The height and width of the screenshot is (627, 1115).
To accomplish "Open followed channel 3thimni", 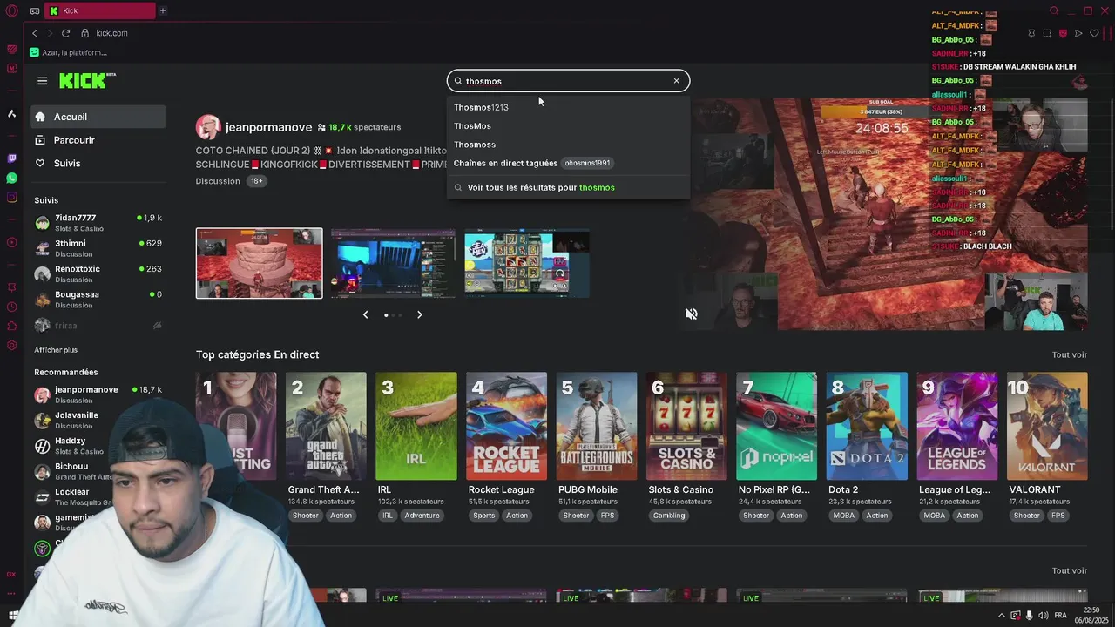I will [98, 248].
